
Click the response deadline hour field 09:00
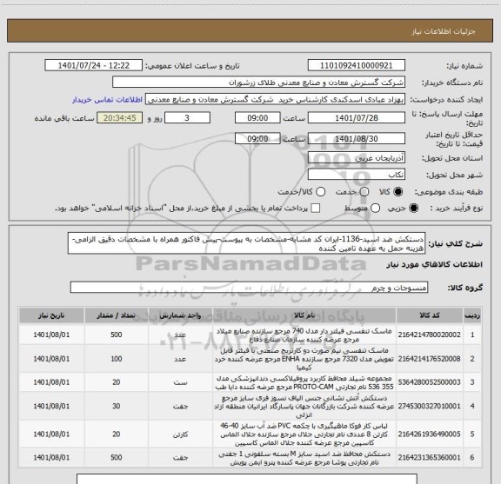257,118
